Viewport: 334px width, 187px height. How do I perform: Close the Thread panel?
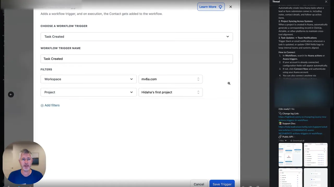pos(326,2)
